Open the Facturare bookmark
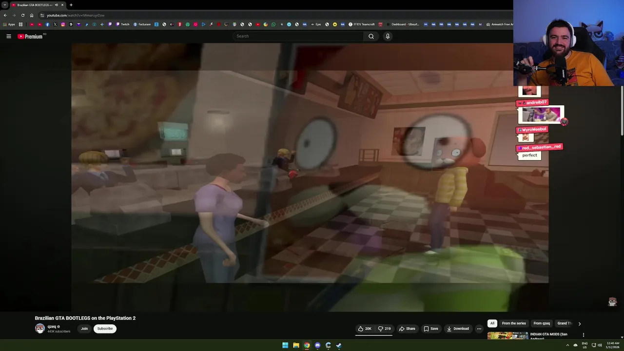 coord(142,24)
